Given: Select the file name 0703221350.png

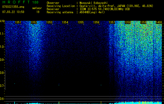Looking at the screenshot, I should click(x=13, y=7).
